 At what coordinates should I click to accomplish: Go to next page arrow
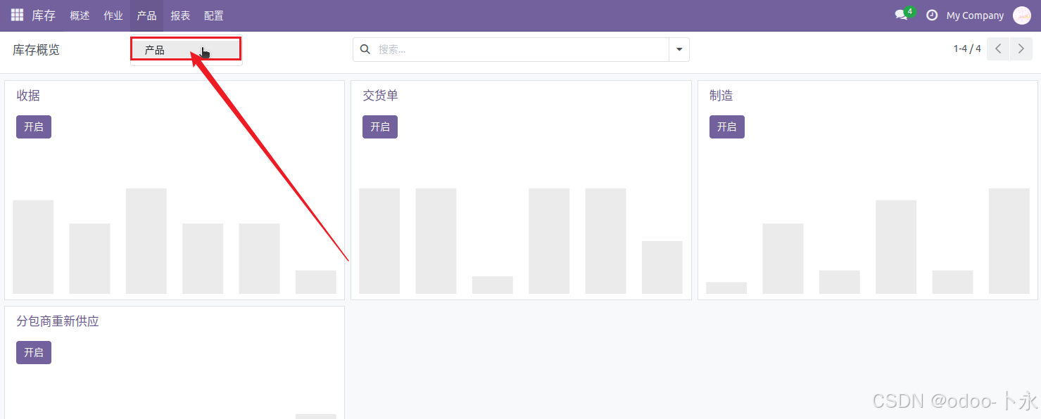click(x=1021, y=49)
